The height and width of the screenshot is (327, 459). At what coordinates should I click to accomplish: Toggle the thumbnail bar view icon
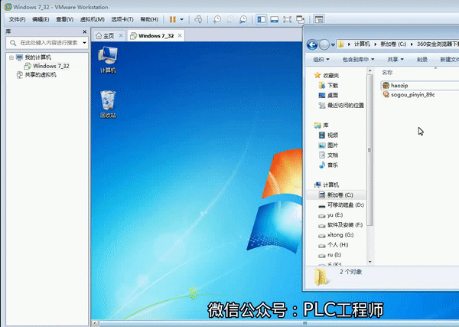(275, 20)
